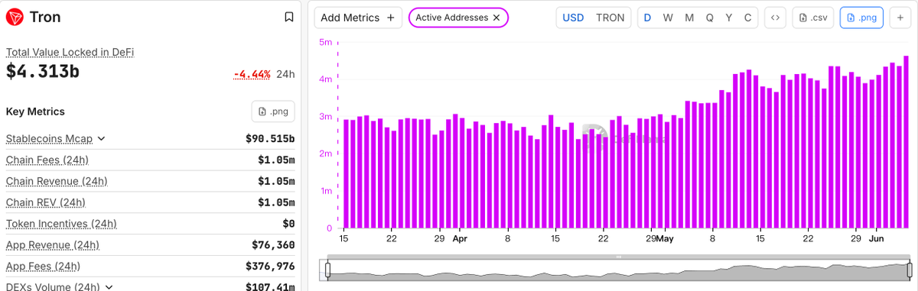The width and height of the screenshot is (918, 291).
Task: Click Chain REV (24h) label
Action: point(46,203)
